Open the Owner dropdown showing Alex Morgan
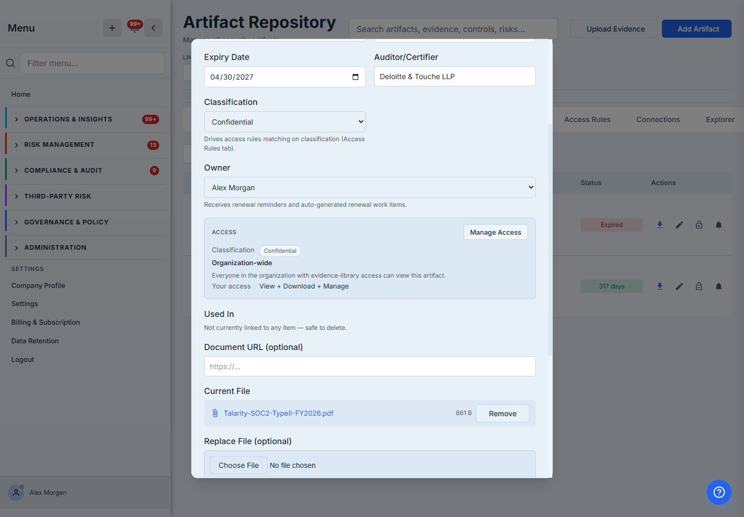This screenshot has height=517, width=744. pyautogui.click(x=370, y=188)
